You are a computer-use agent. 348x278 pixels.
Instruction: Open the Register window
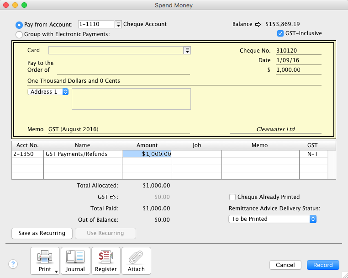click(106, 261)
